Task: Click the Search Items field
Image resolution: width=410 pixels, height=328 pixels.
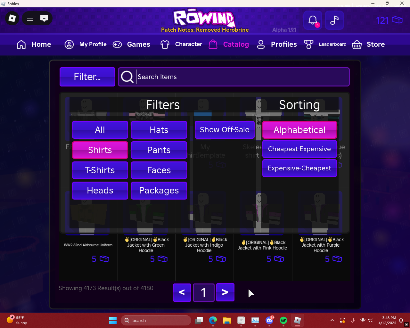Action: click(x=234, y=77)
